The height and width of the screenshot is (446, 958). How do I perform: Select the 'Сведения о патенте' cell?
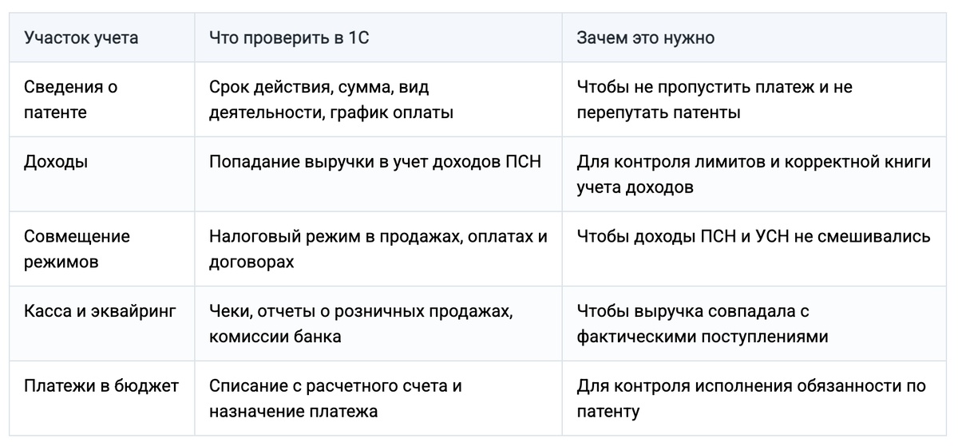101,100
